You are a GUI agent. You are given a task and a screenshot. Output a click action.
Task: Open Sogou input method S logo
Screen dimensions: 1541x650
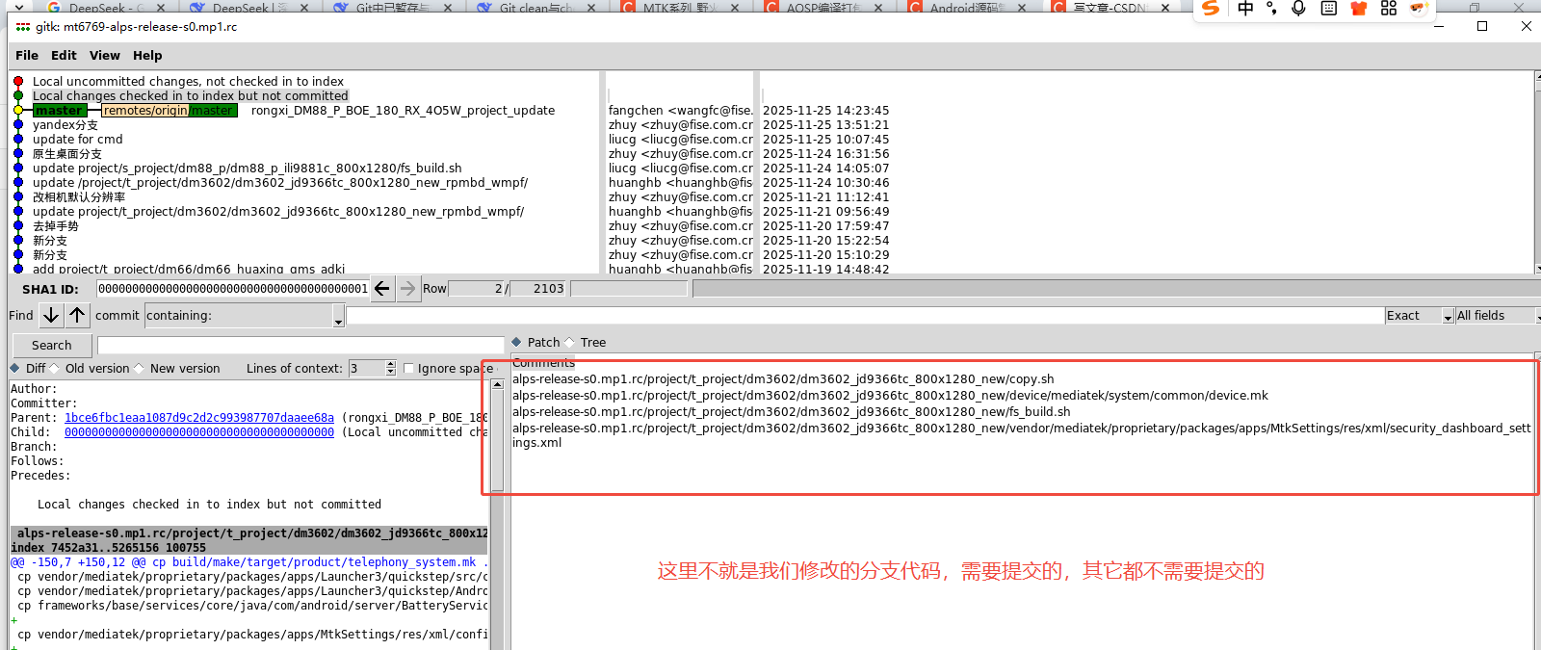[x=1212, y=8]
